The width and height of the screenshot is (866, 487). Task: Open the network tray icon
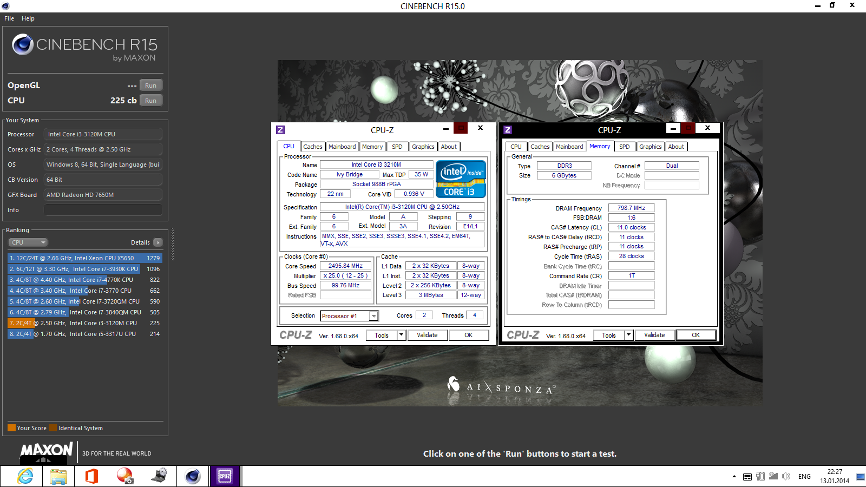(773, 476)
